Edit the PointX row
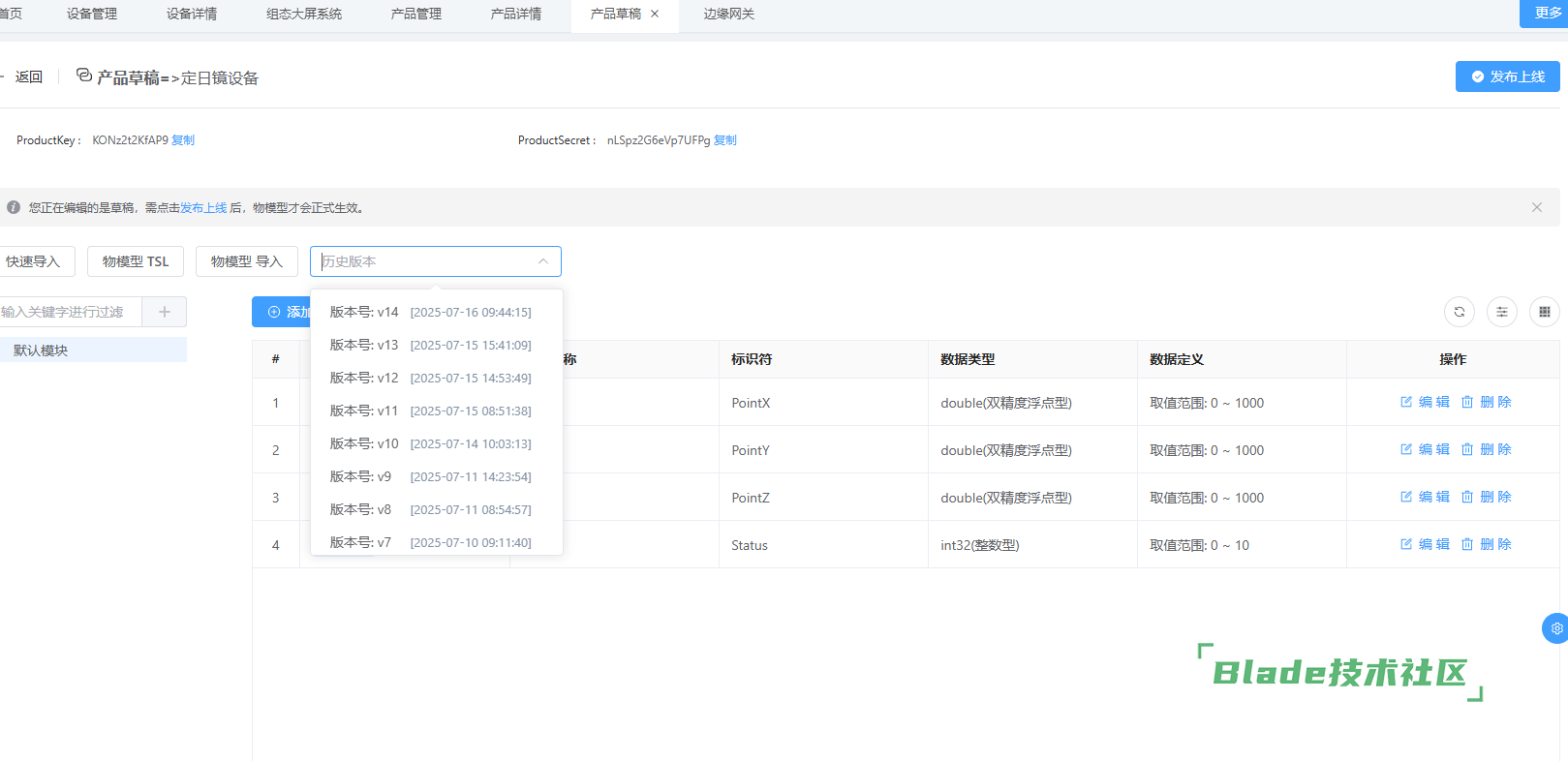The height and width of the screenshot is (761, 1568). tap(1425, 402)
